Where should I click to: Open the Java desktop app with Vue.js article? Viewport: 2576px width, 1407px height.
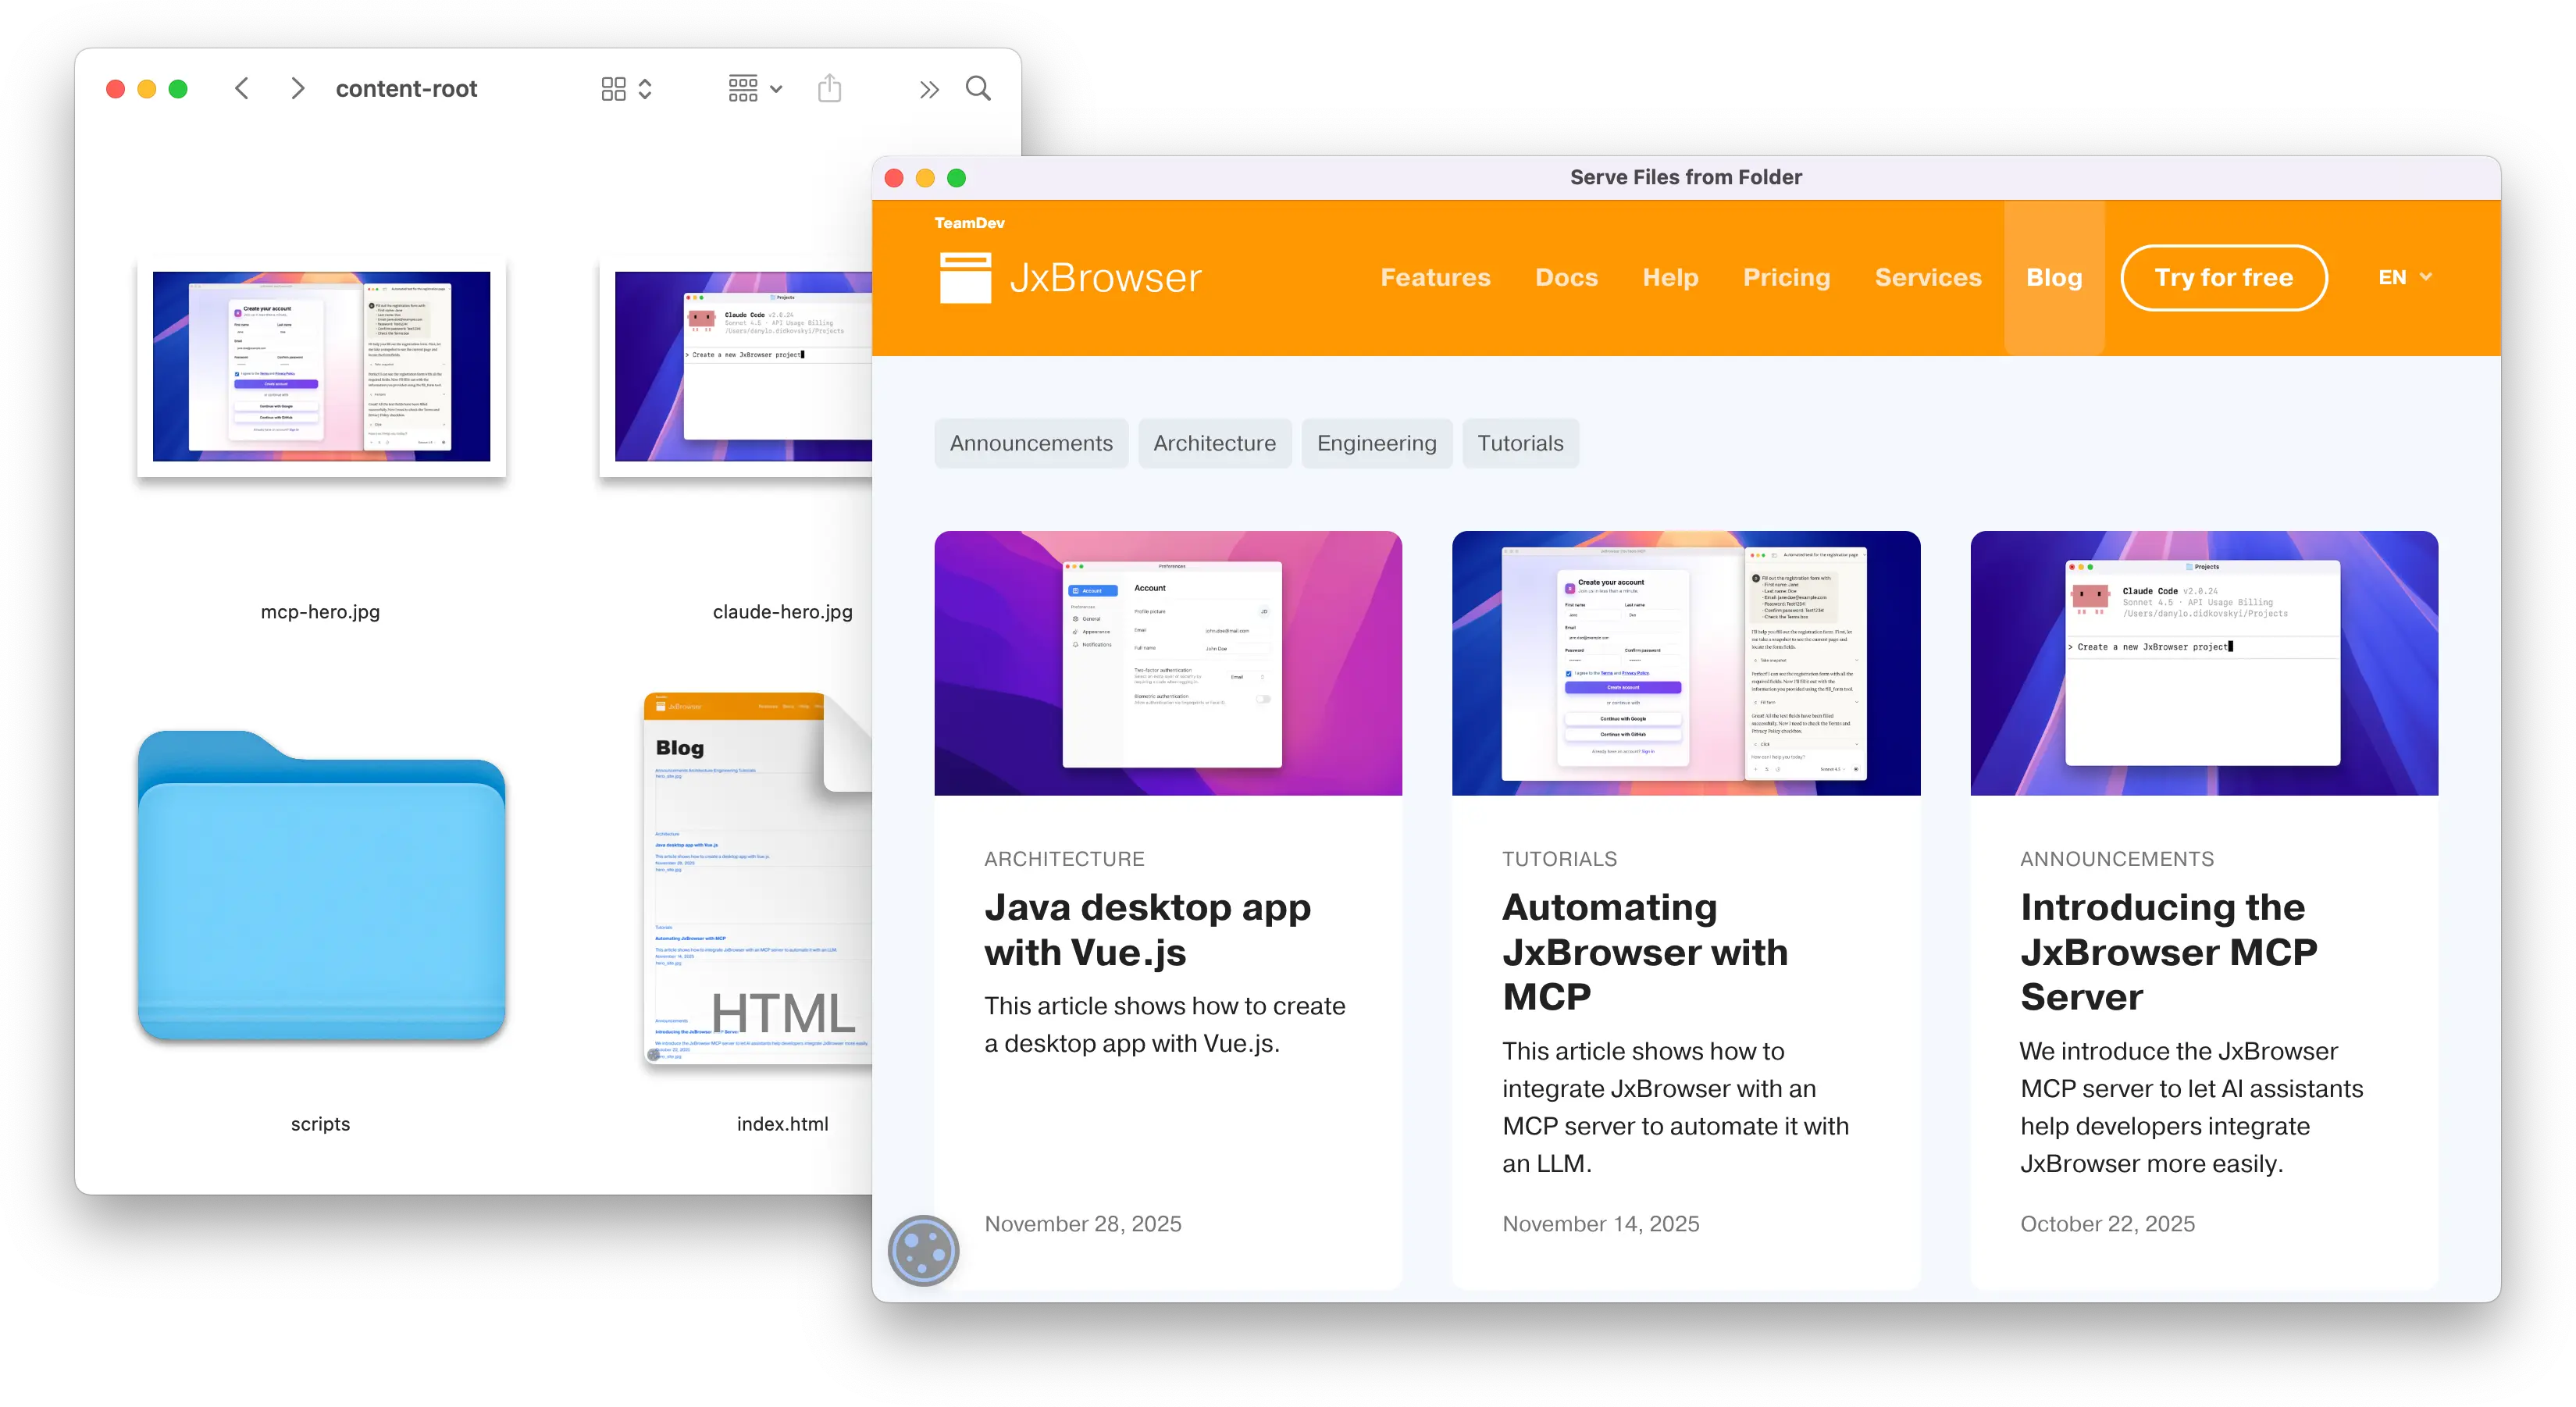[x=1148, y=929]
